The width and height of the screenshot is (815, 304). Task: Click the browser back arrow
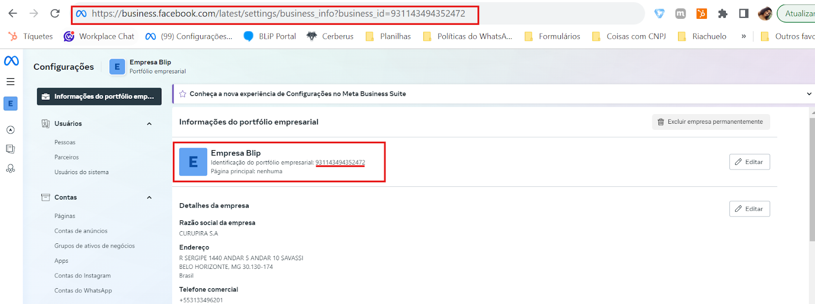click(x=13, y=14)
